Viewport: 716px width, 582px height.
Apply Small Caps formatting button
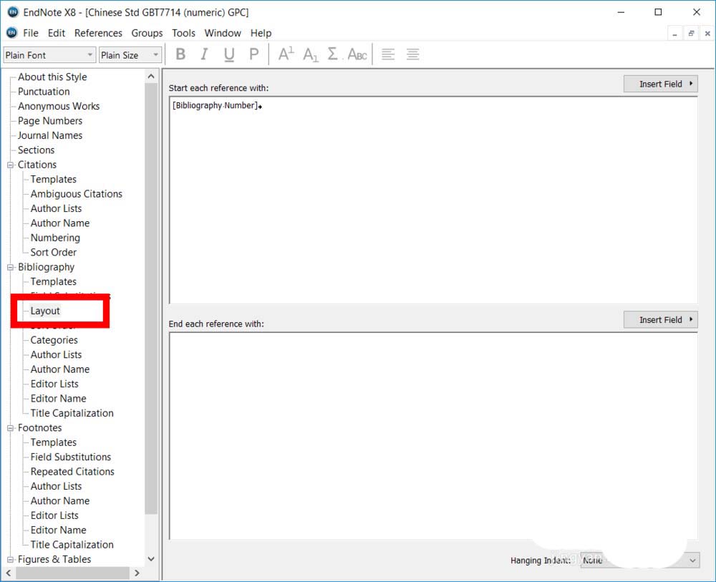tap(357, 54)
